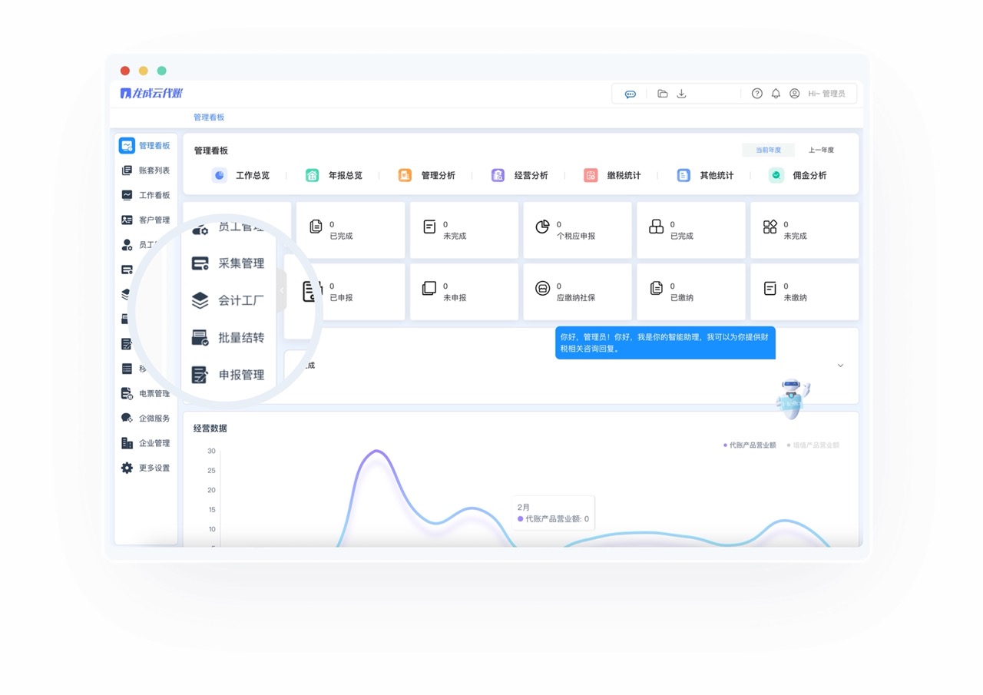
Task: Open the help question mark icon
Action: 757,94
